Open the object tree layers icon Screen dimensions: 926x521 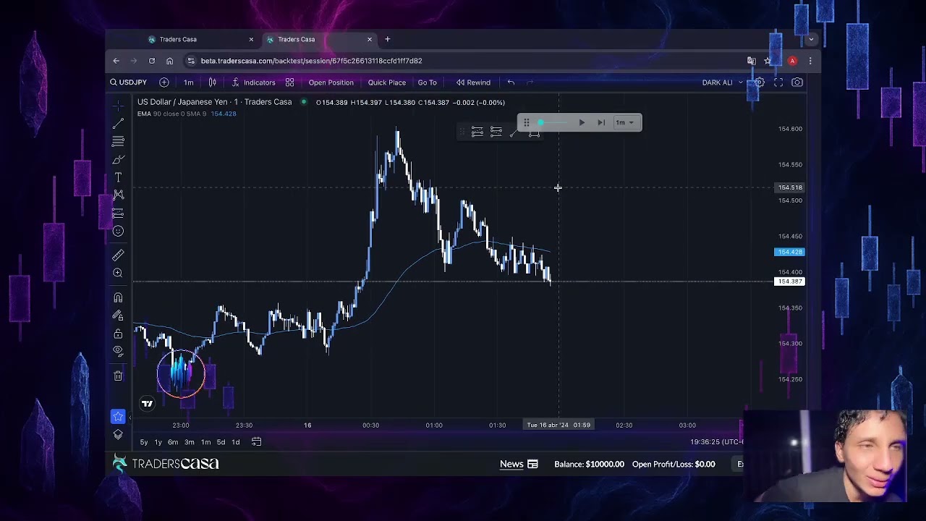pos(118,435)
